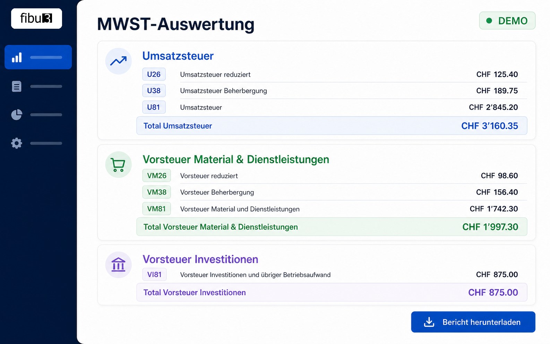Click the total CHF 1'997.30
Viewport: 550px width, 344px height.
point(490,227)
